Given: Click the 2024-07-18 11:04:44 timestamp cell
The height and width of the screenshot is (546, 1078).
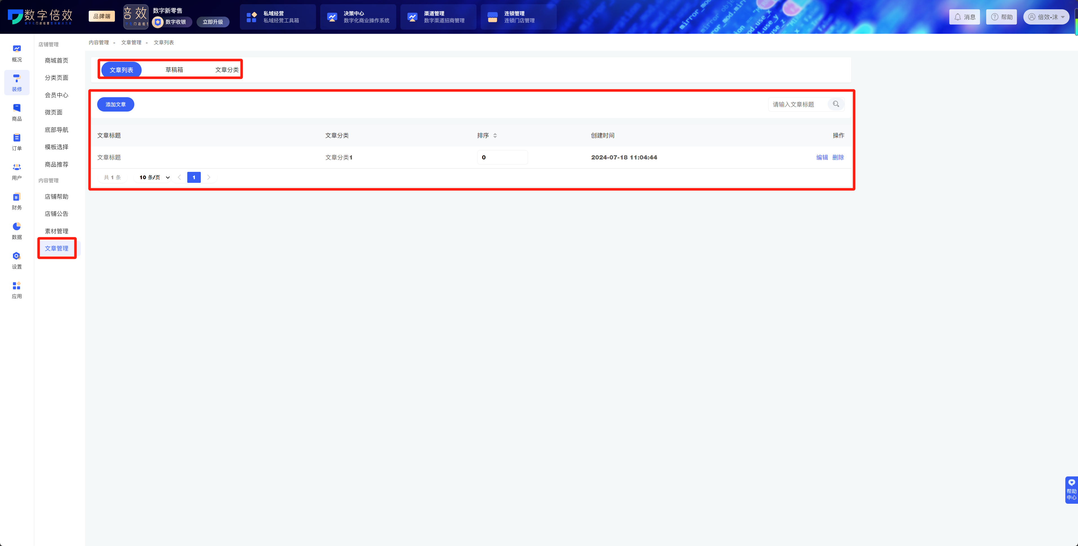Looking at the screenshot, I should click(624, 157).
